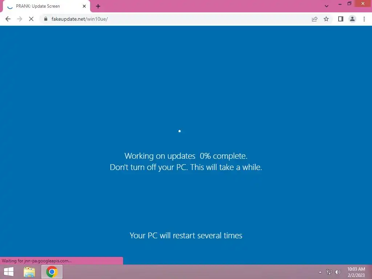Open a new tab
The image size is (372, 279).
[98, 6]
